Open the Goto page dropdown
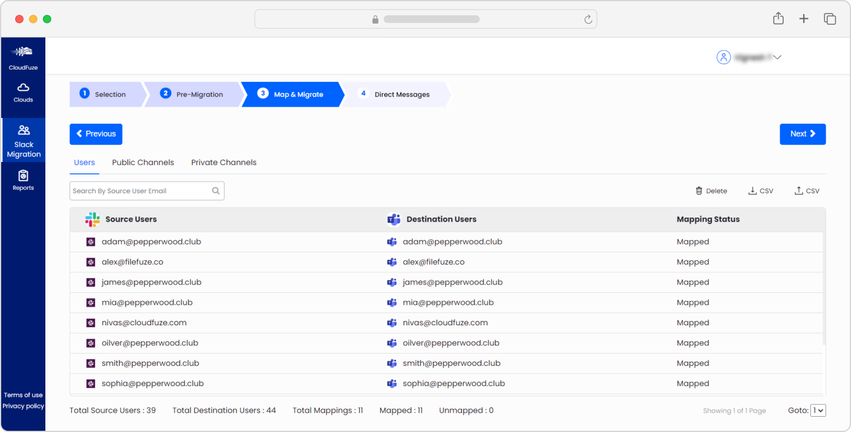 (818, 410)
